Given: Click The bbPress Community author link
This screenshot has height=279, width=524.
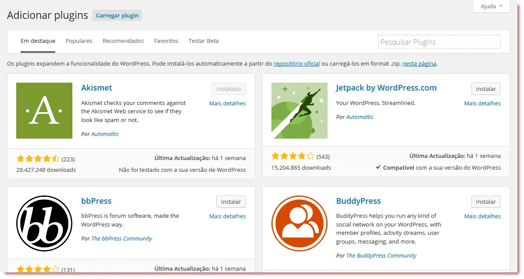Looking at the screenshot, I should click(x=121, y=239).
